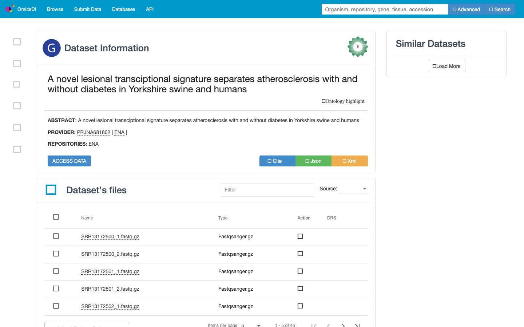Jump to last page of files

pyautogui.click(x=358, y=325)
